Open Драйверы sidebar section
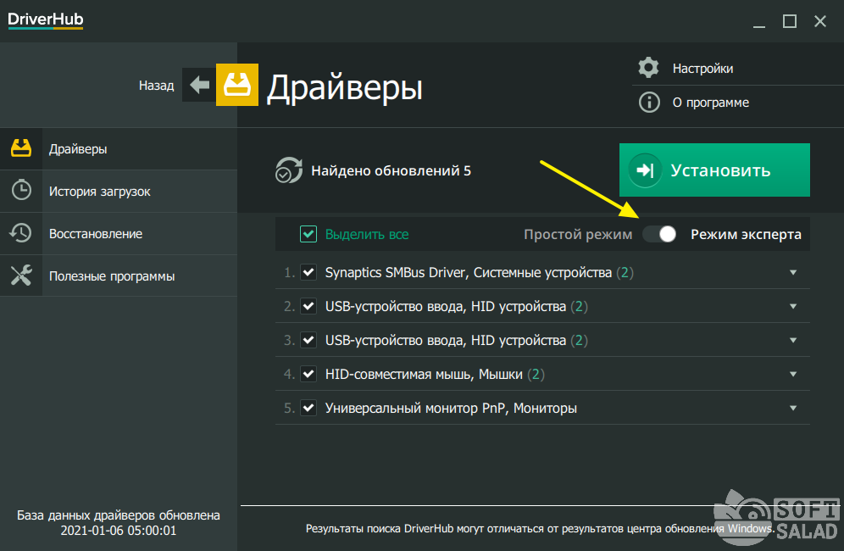 click(x=119, y=148)
